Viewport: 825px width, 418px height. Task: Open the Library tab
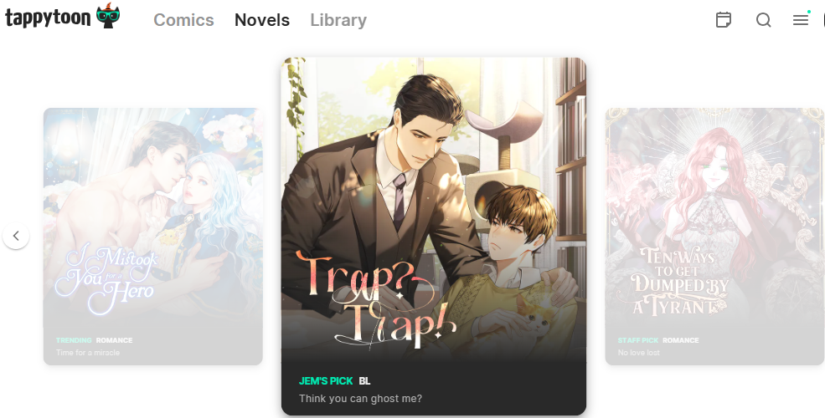(338, 20)
